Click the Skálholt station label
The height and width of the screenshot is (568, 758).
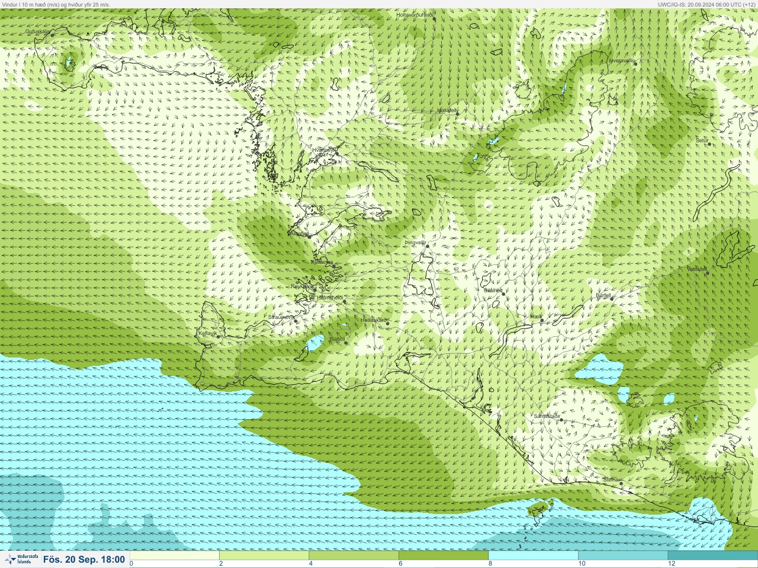click(493, 291)
